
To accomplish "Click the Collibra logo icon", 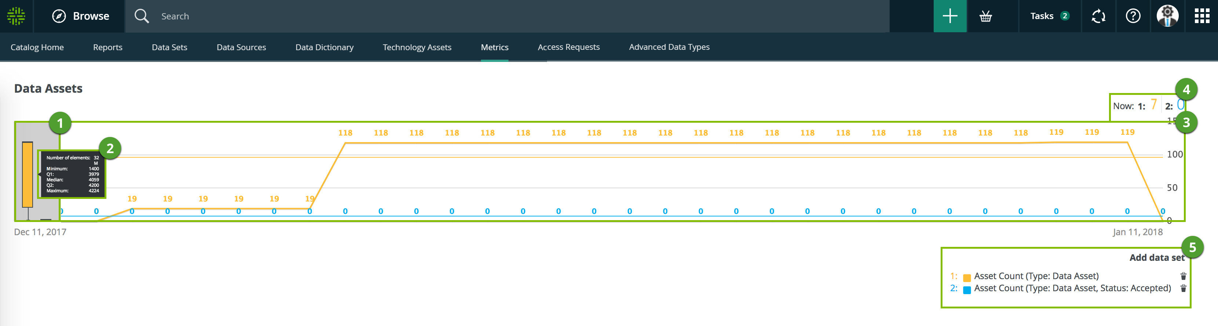I will tap(16, 16).
